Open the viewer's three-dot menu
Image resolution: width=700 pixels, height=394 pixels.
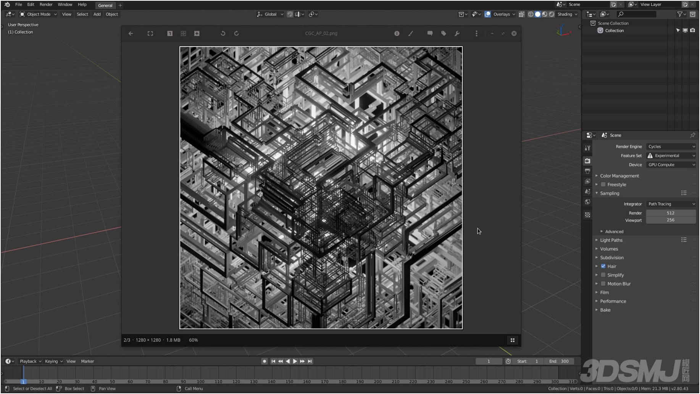click(x=476, y=34)
